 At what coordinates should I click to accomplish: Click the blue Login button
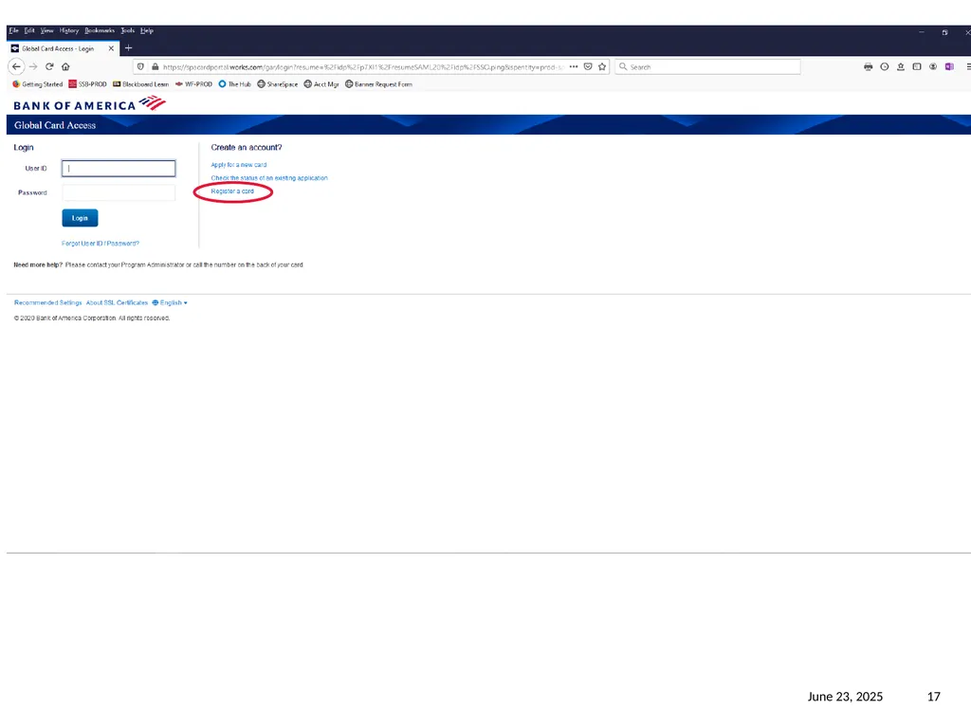(x=80, y=218)
